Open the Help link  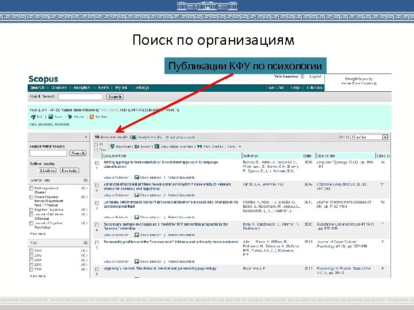pyautogui.click(x=295, y=87)
